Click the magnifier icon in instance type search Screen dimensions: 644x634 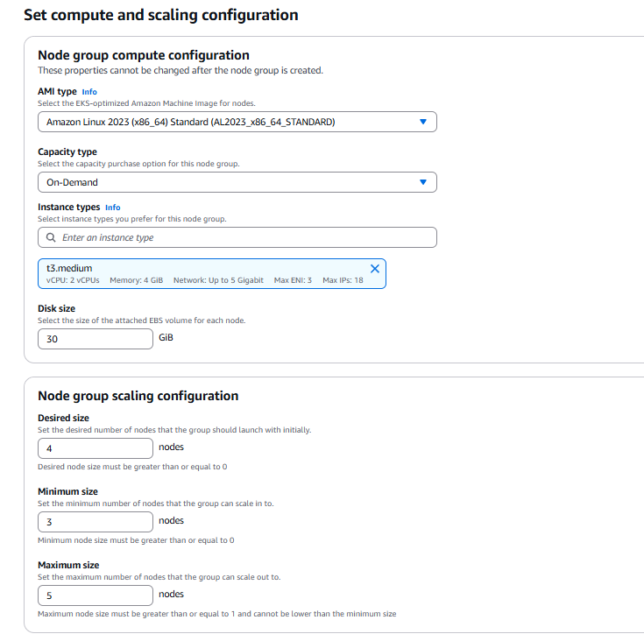click(51, 237)
